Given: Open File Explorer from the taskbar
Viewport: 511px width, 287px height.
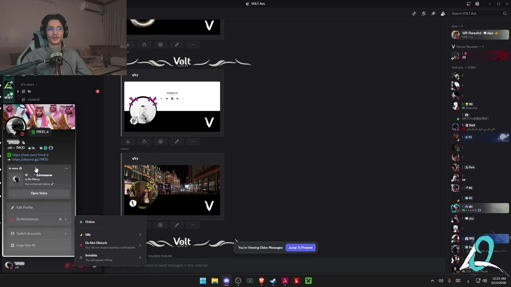Looking at the screenshot, I should 214,281.
